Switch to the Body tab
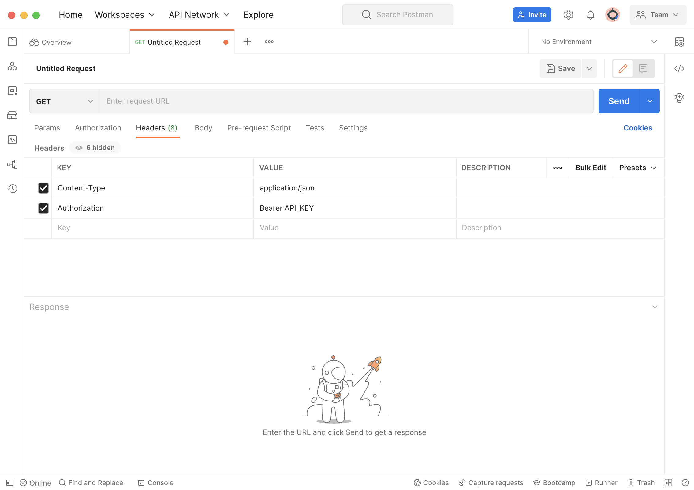Screen dimensions: 694x490 [203, 128]
